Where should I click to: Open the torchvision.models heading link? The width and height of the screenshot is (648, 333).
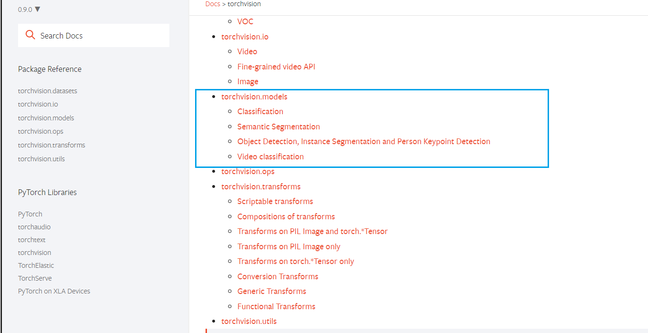(x=254, y=97)
